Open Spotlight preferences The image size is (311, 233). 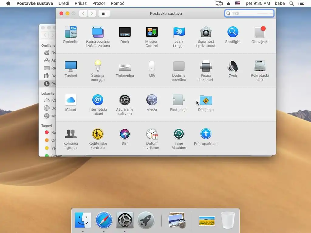[x=233, y=35]
